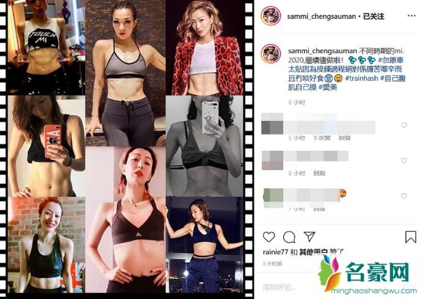The width and height of the screenshot is (422, 299).
Task: Open the #愛美 hashtag
Action: (328, 87)
